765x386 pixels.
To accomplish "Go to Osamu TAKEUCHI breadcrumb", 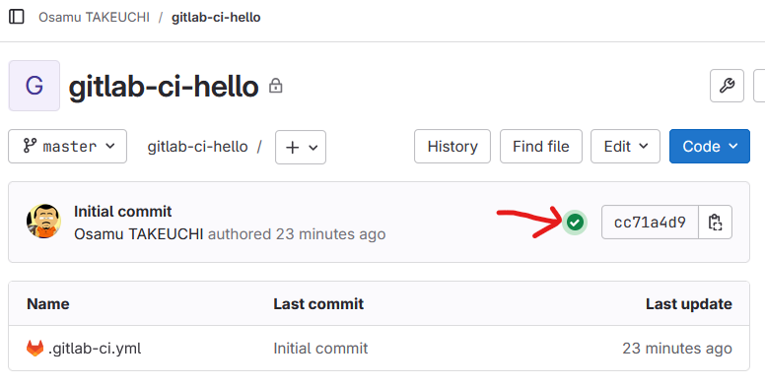I will [x=95, y=17].
